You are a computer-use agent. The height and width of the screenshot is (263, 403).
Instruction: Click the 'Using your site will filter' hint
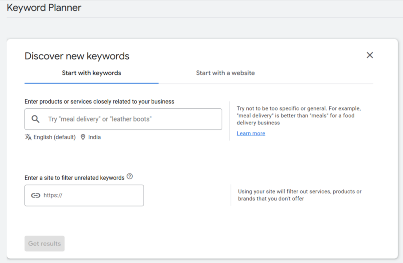(299, 195)
